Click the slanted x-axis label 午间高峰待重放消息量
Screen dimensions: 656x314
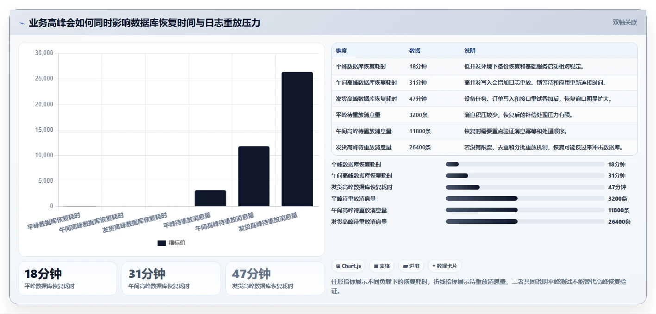(x=225, y=222)
